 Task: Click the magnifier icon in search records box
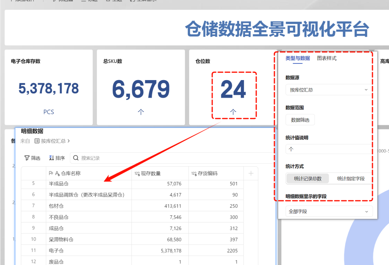76,158
